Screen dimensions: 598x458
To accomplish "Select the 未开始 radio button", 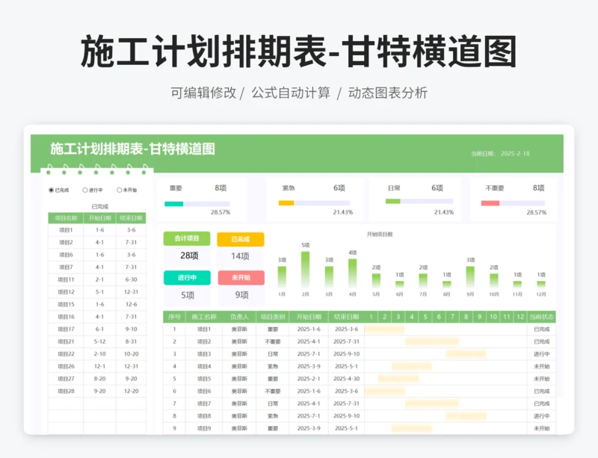I will (119, 190).
